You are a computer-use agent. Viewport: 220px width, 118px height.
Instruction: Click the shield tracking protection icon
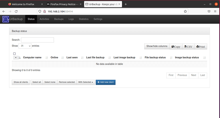point(40,12)
